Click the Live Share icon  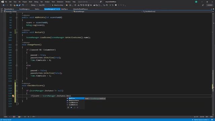coord(203,5)
